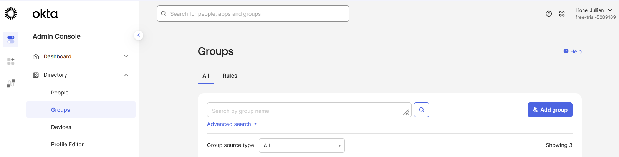Expand the Dashboard menu section

126,56
